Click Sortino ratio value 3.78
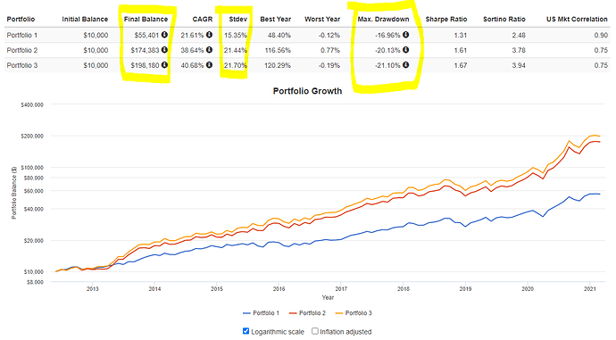 [x=519, y=50]
